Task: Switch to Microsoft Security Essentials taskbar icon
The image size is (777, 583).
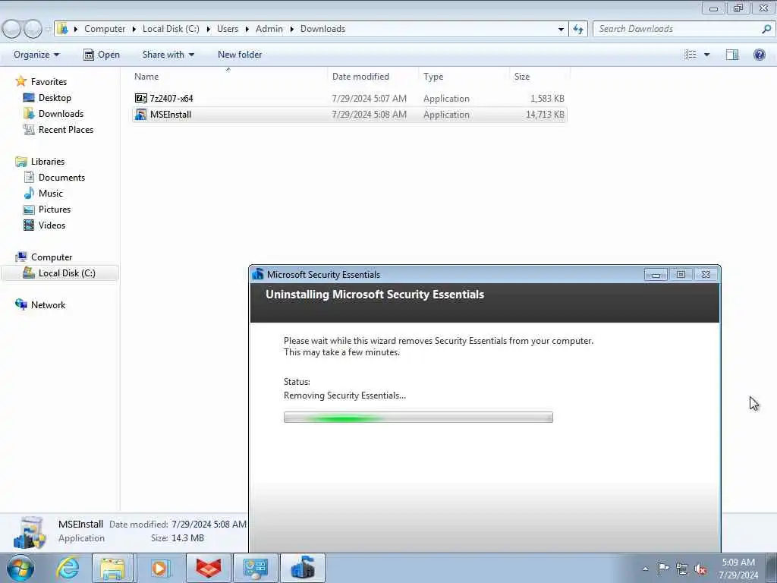Action: pos(303,568)
